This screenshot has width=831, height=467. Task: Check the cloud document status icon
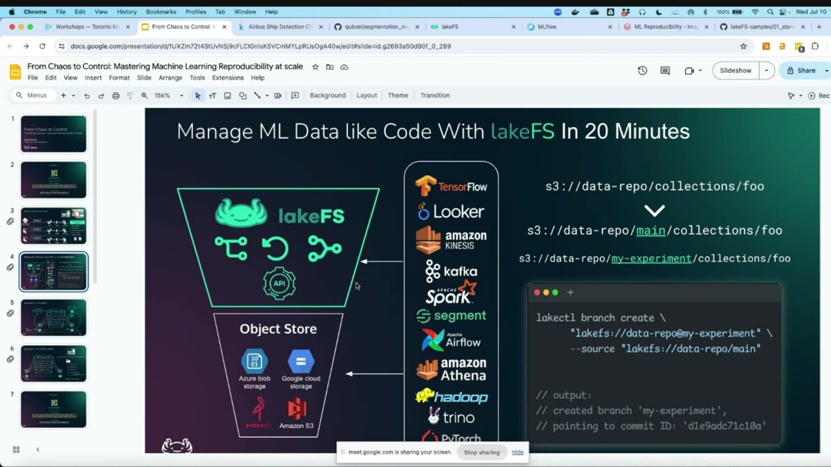(344, 67)
